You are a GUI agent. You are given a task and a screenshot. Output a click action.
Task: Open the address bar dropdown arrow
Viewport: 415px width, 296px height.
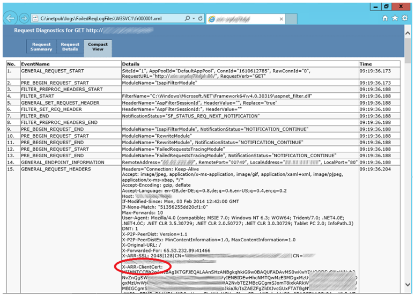click(x=194, y=19)
